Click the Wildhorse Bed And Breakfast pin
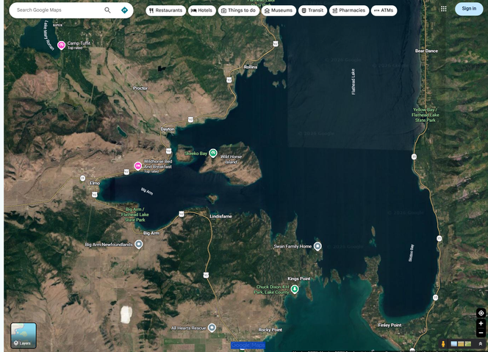 click(x=138, y=166)
